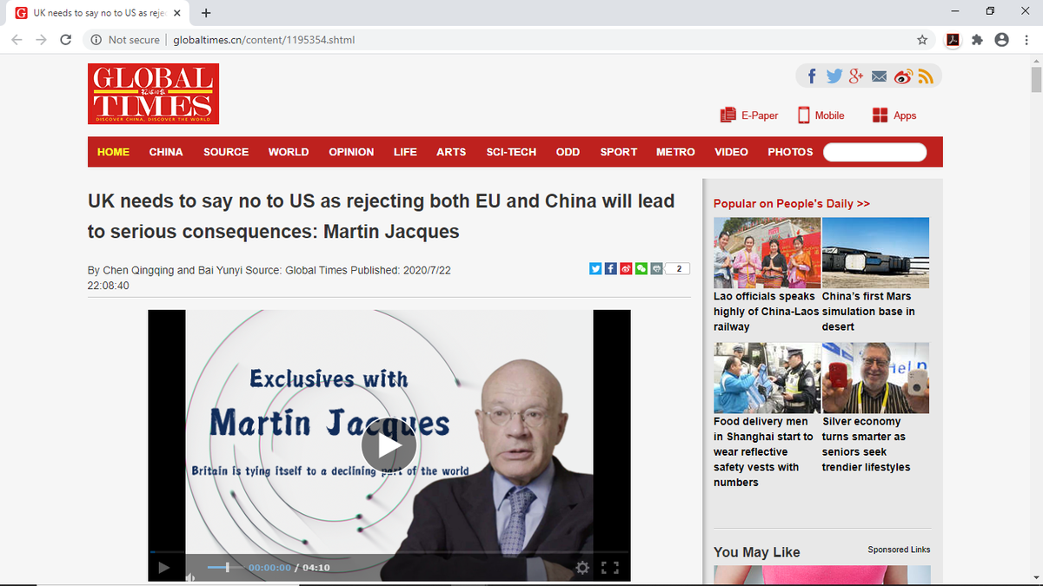The image size is (1043, 586).
Task: Click the Global Times logo
Action: (154, 94)
